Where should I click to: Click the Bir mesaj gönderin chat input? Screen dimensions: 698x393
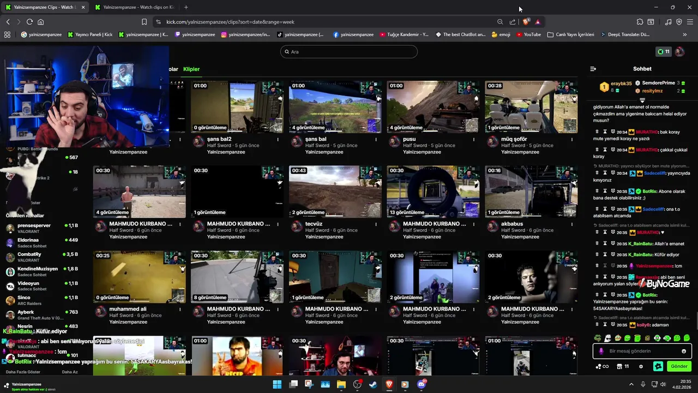pos(642,351)
